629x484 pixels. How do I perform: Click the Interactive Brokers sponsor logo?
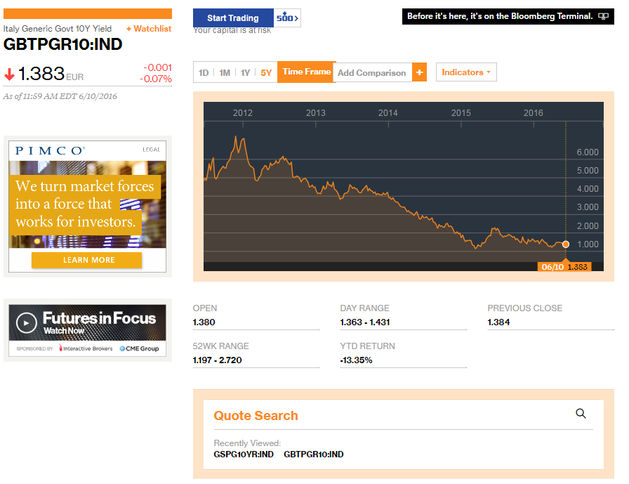coord(86,348)
